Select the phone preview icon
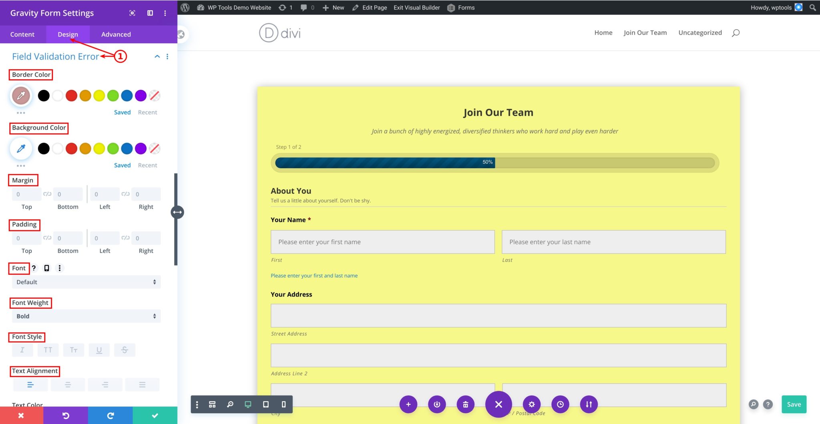Screen dimensions: 820x424 [283, 404]
